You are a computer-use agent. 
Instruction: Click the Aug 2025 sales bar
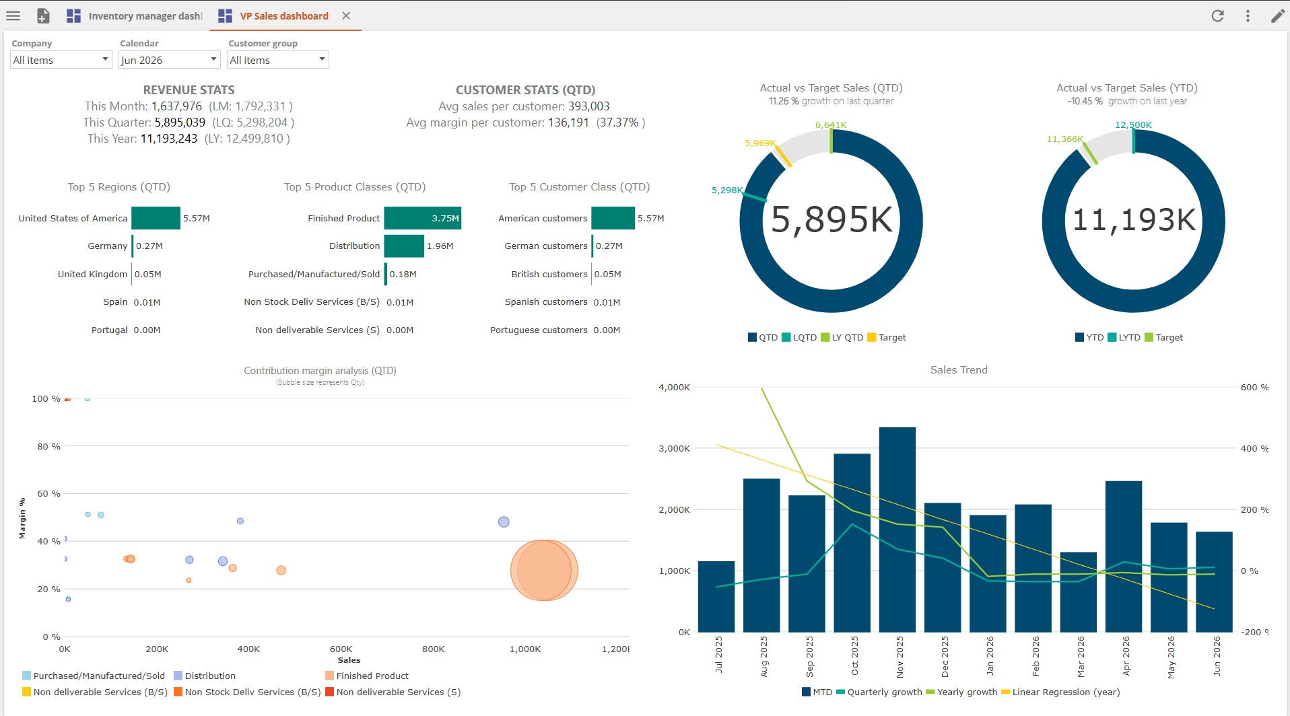(x=761, y=555)
